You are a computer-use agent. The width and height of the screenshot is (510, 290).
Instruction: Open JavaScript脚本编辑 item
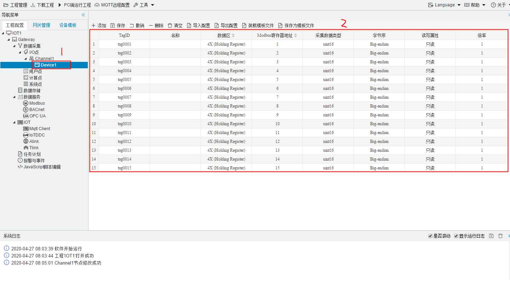coord(42,167)
